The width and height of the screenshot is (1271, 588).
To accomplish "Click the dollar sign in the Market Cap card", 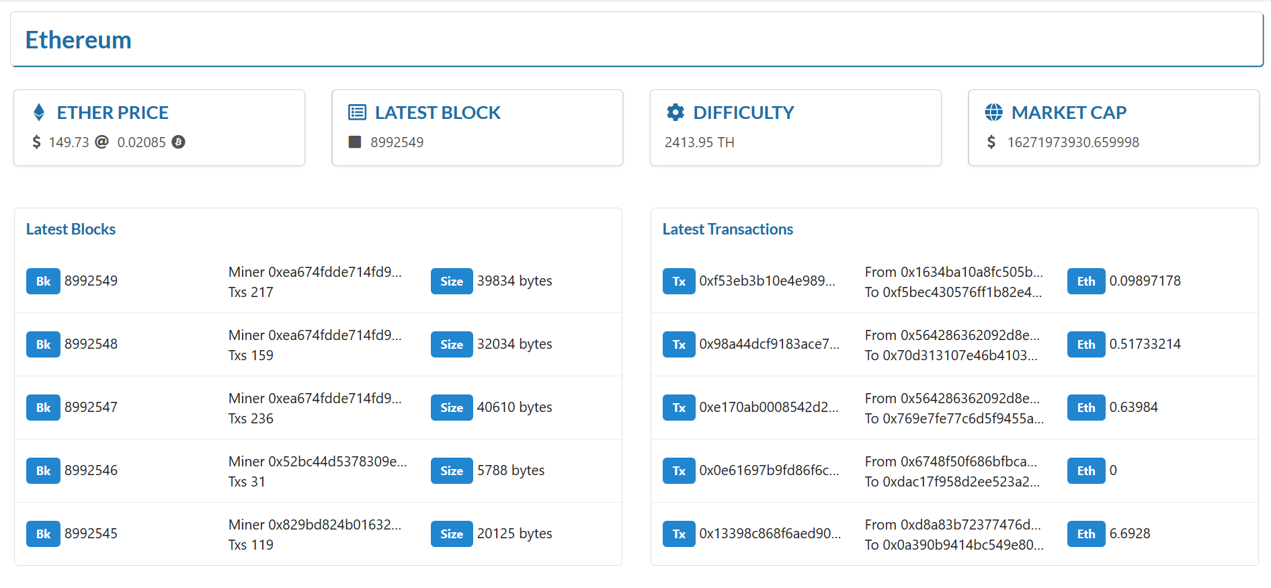I will (x=991, y=142).
